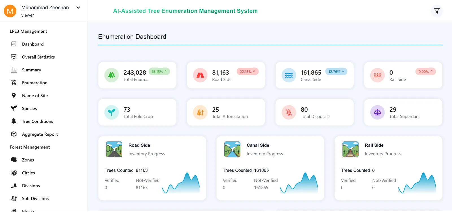Image resolution: width=452 pixels, height=212 pixels.
Task: Click the Circles globe icon
Action: [14, 173]
